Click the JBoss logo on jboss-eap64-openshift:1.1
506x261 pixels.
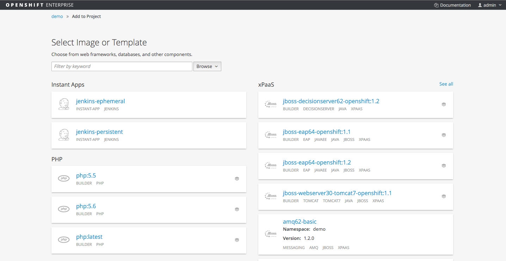(x=271, y=135)
